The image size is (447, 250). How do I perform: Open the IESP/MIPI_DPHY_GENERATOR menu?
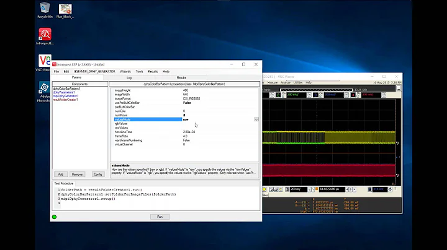tap(94, 72)
